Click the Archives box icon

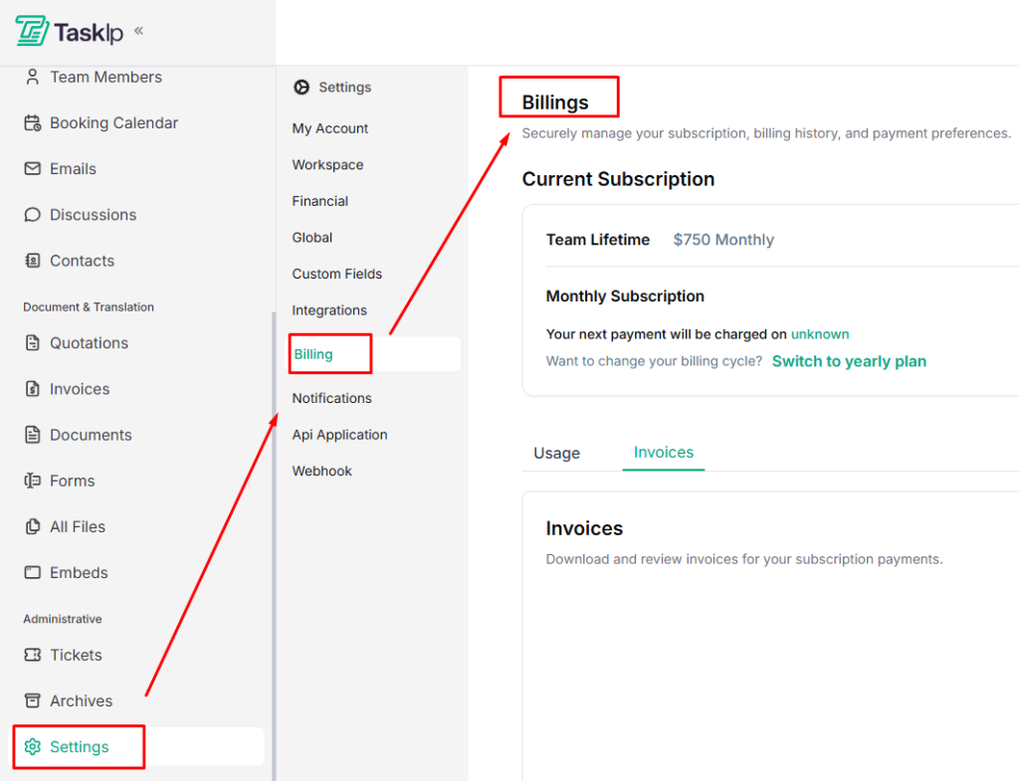click(33, 700)
